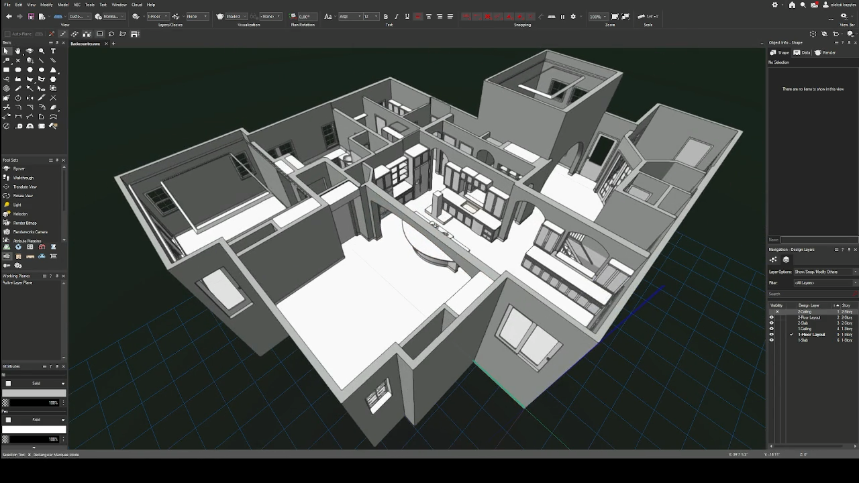Image resolution: width=859 pixels, height=483 pixels.
Task: Click the help button on the Navigation panel
Action: 842,250
